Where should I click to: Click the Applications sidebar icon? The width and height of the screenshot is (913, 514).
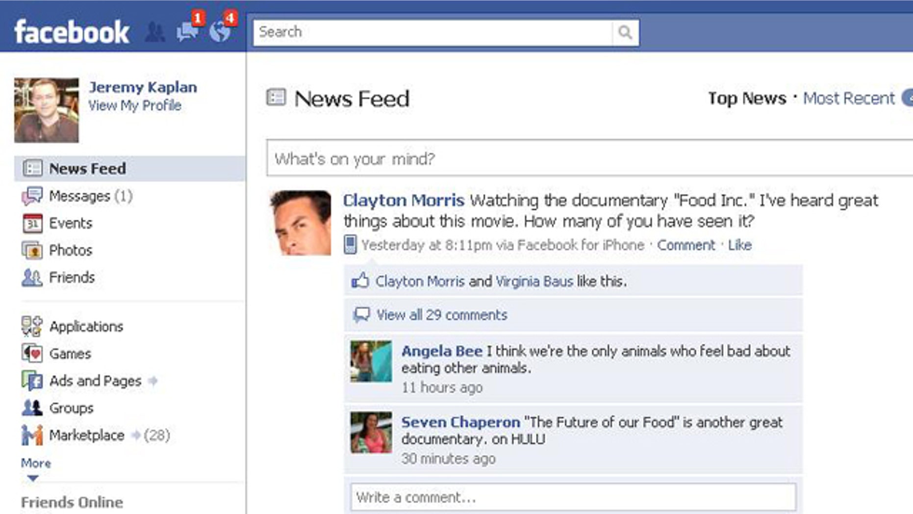(32, 326)
